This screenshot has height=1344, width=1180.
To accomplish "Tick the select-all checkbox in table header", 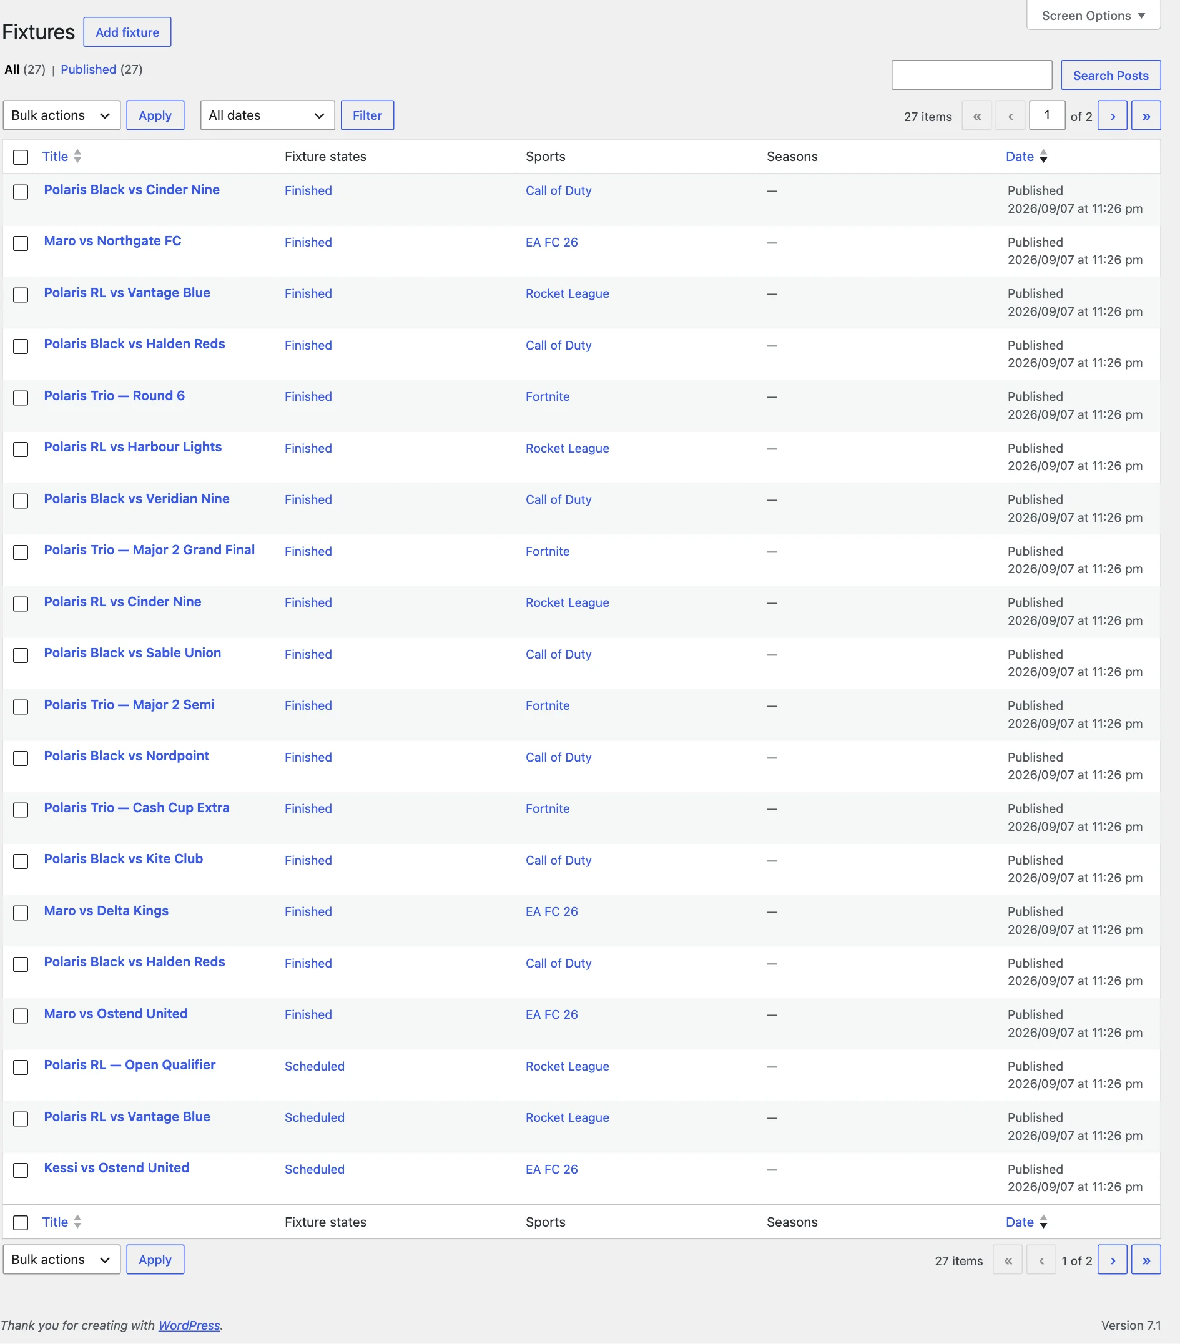I will [x=21, y=157].
